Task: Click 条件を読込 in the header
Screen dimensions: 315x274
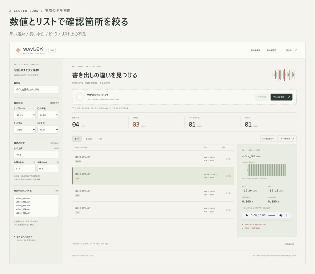Action: (x=271, y=50)
